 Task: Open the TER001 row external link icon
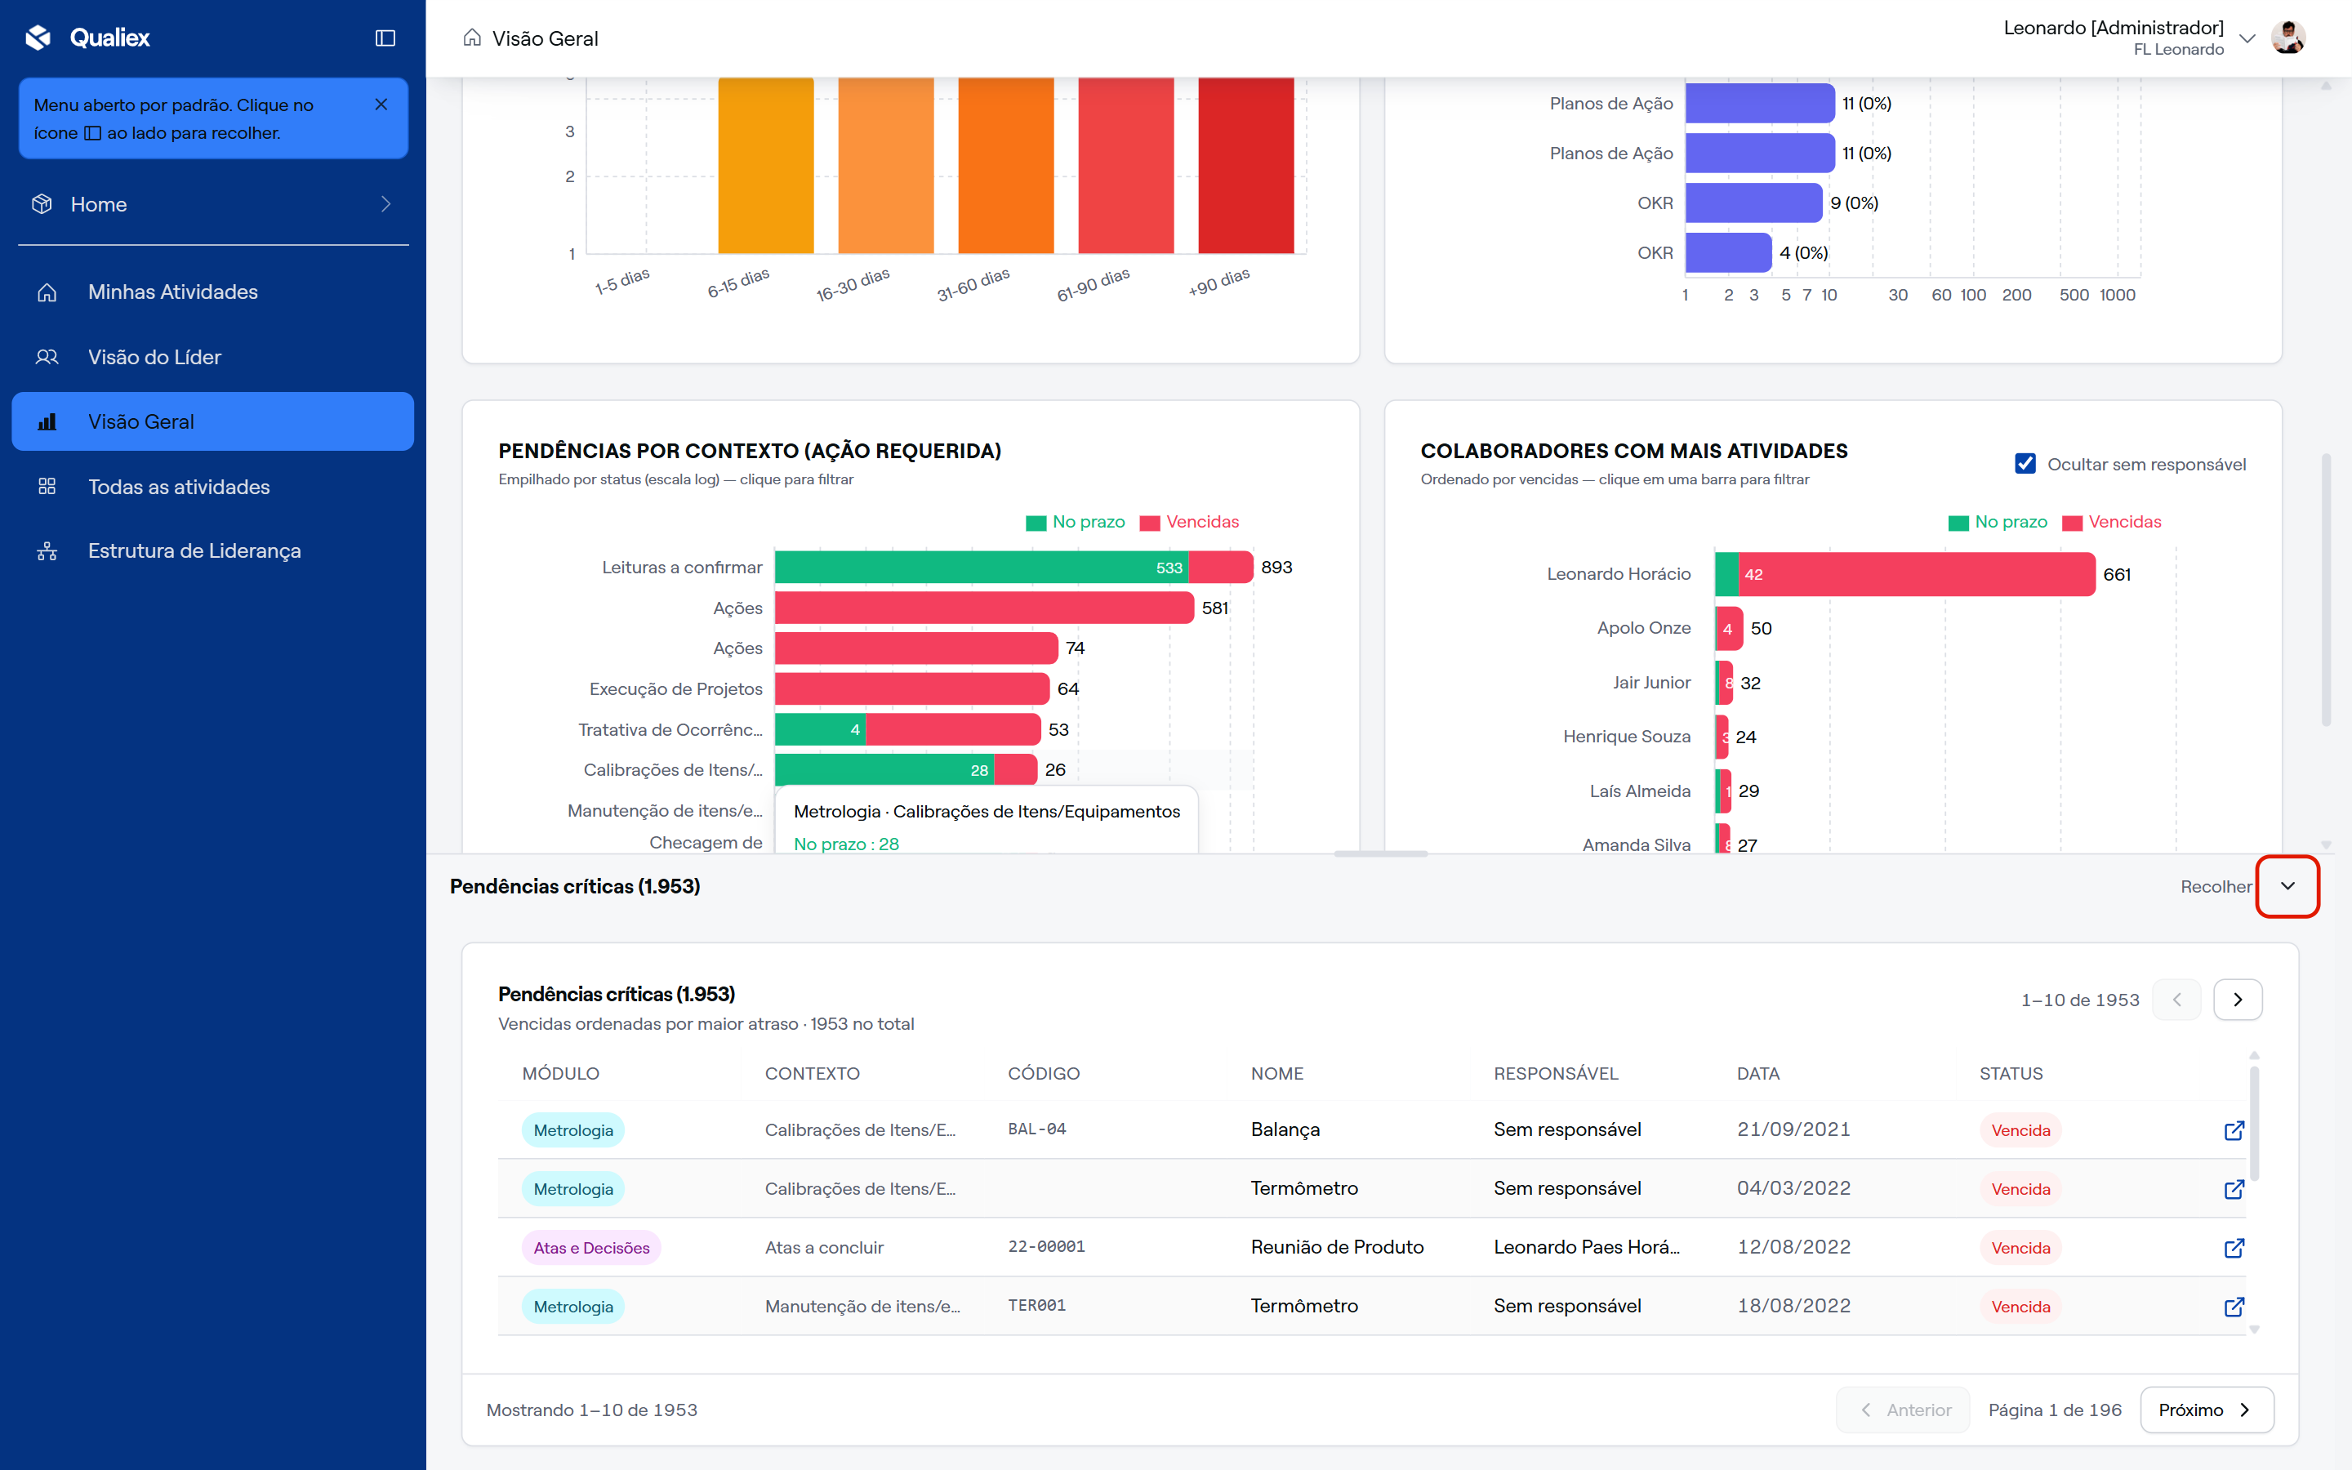(2234, 1306)
